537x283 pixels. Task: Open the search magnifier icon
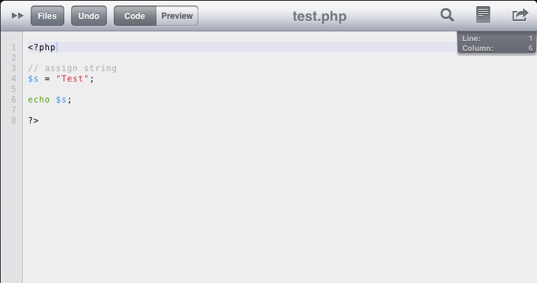[x=447, y=15]
